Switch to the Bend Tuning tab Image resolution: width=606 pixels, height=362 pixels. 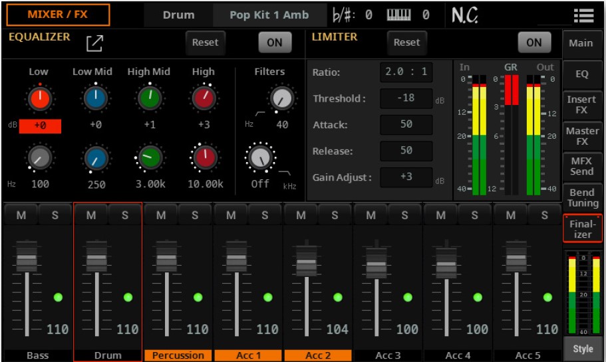click(581, 197)
